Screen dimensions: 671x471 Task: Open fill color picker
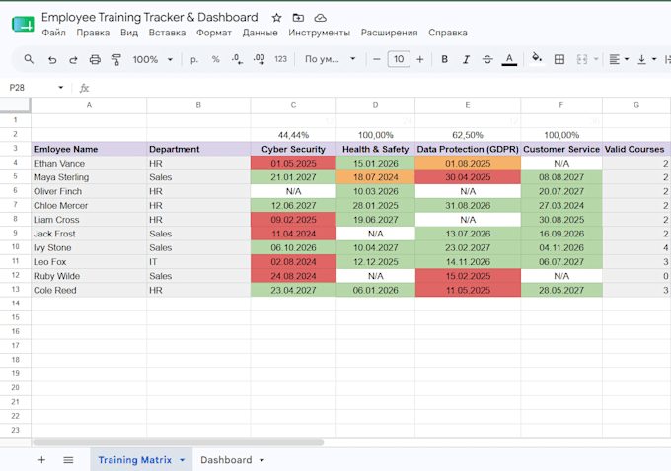(537, 59)
